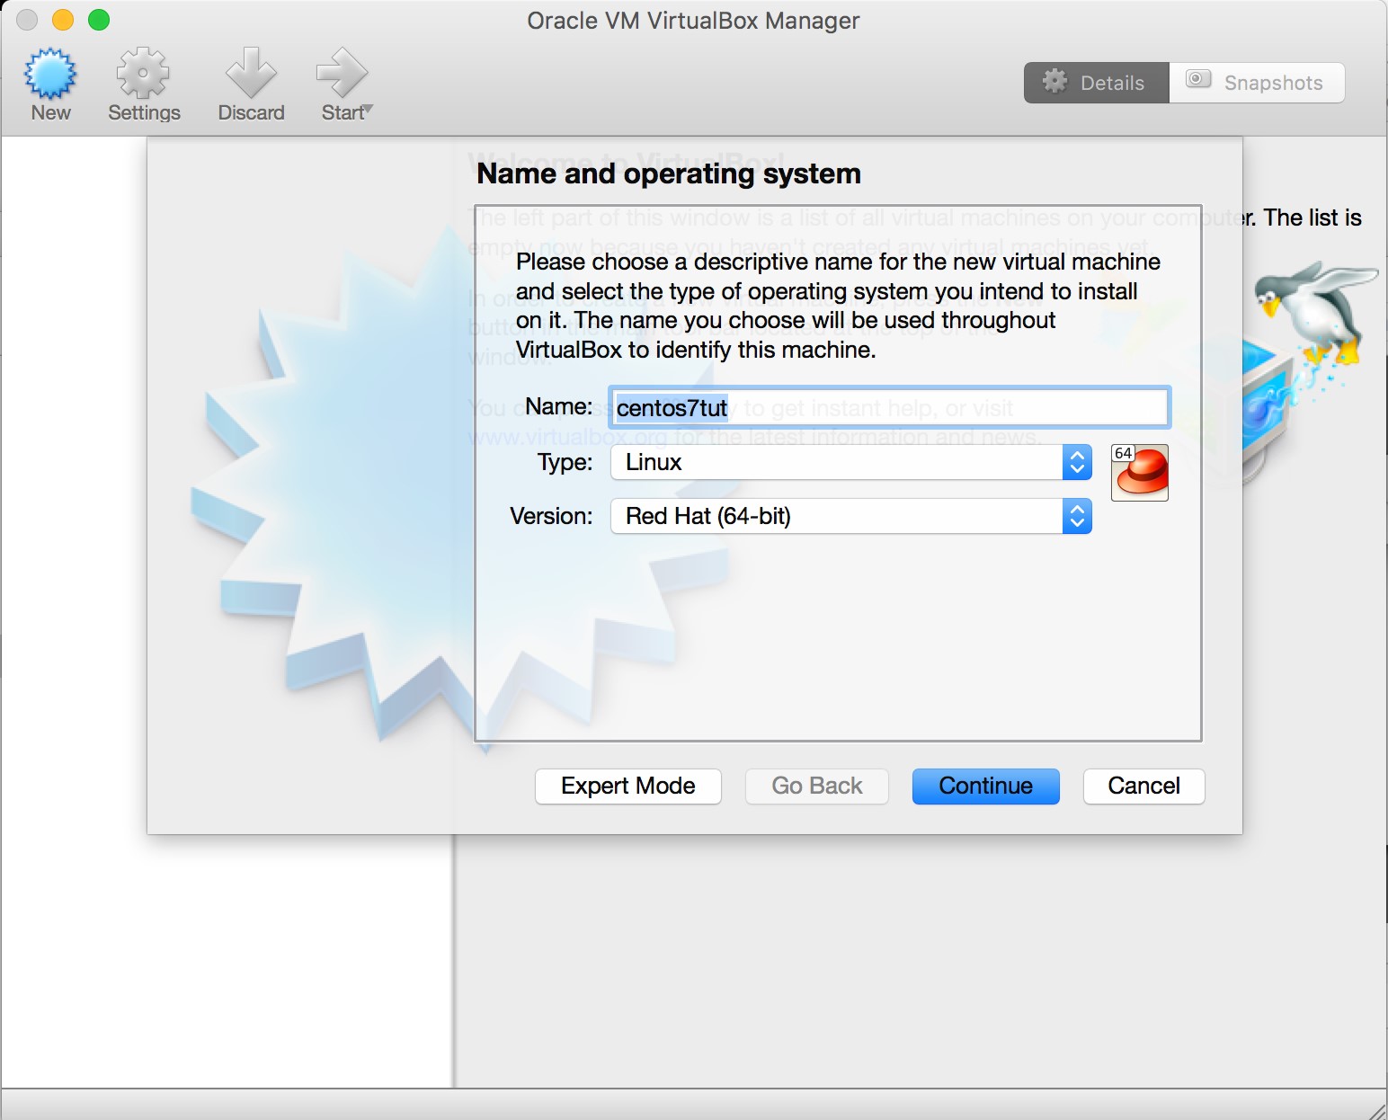Open the Type dropdown showing Linux
This screenshot has width=1388, height=1120.
click(836, 462)
